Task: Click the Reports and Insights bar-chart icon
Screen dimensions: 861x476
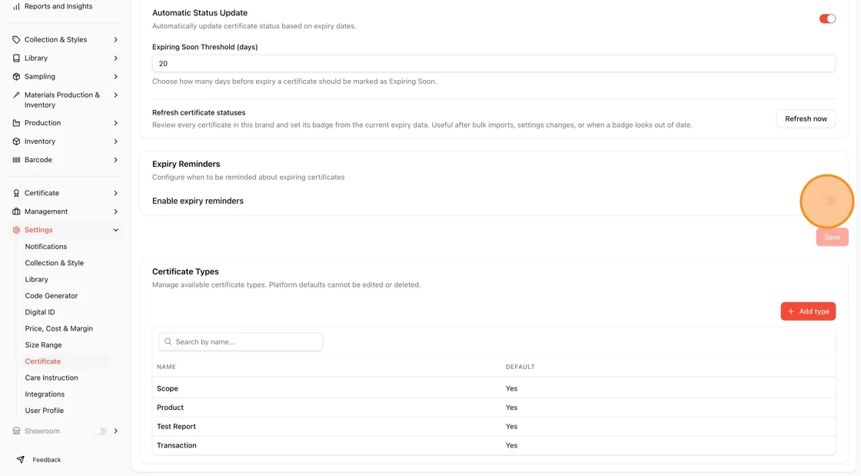Action: (16, 7)
